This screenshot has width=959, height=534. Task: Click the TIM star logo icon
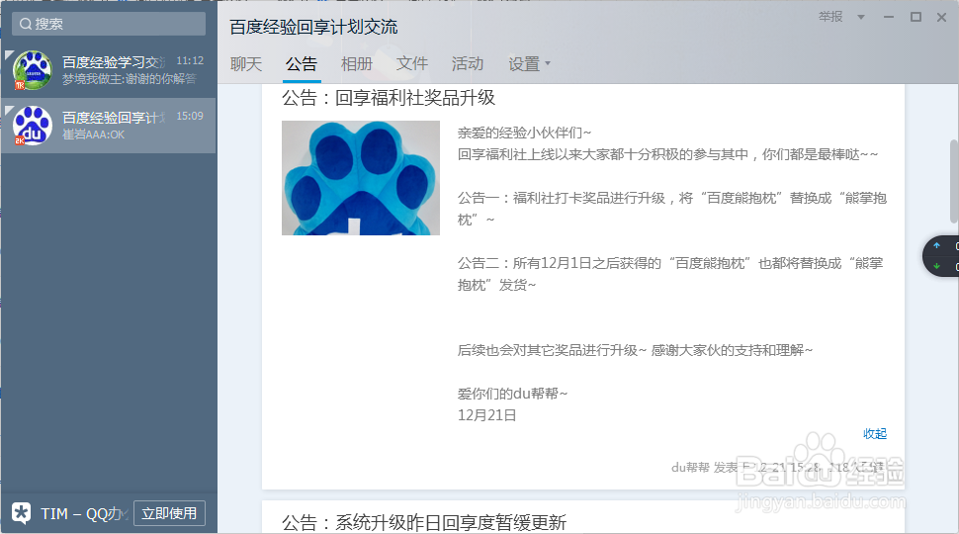click(22, 513)
